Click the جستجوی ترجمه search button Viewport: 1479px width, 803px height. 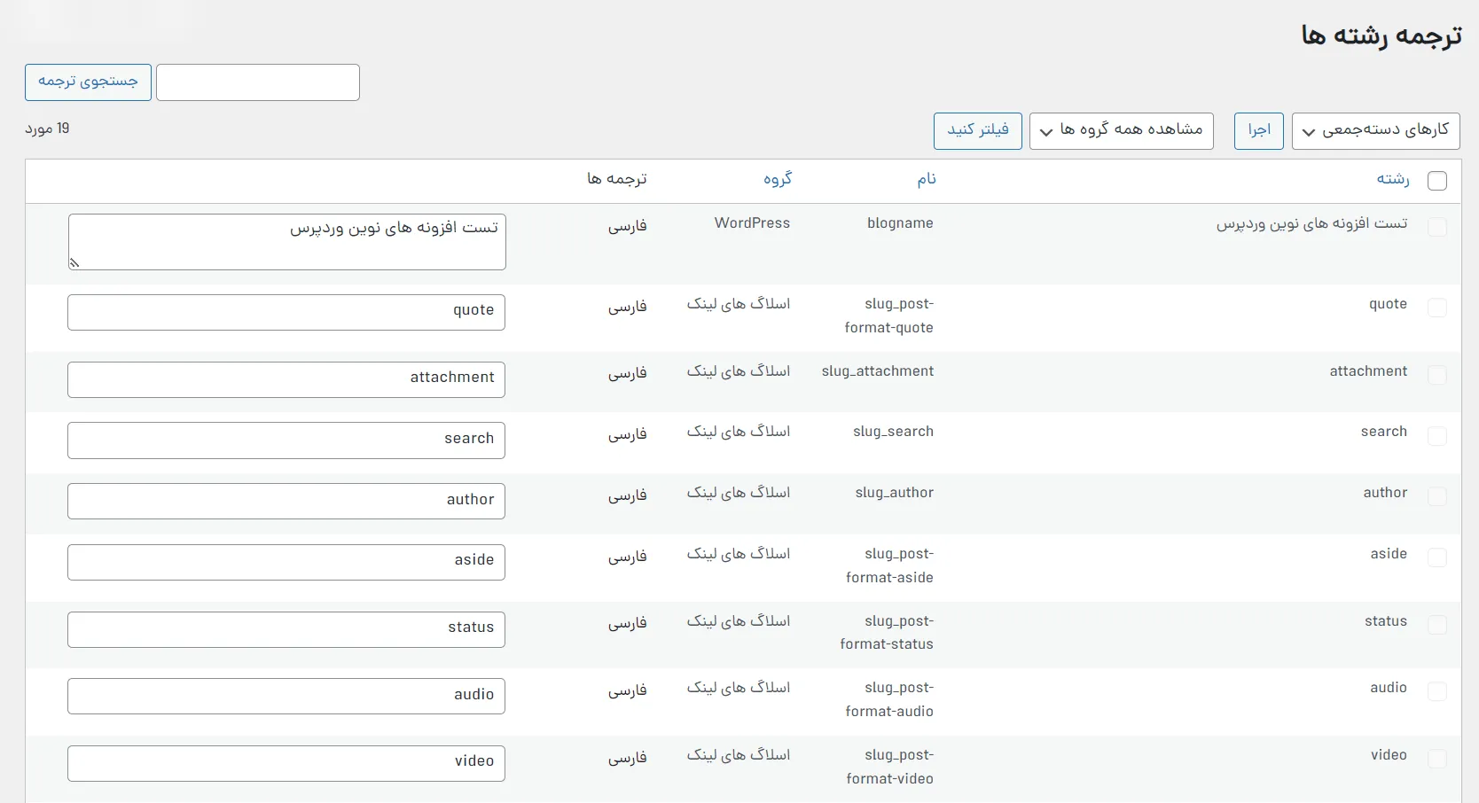click(x=88, y=82)
